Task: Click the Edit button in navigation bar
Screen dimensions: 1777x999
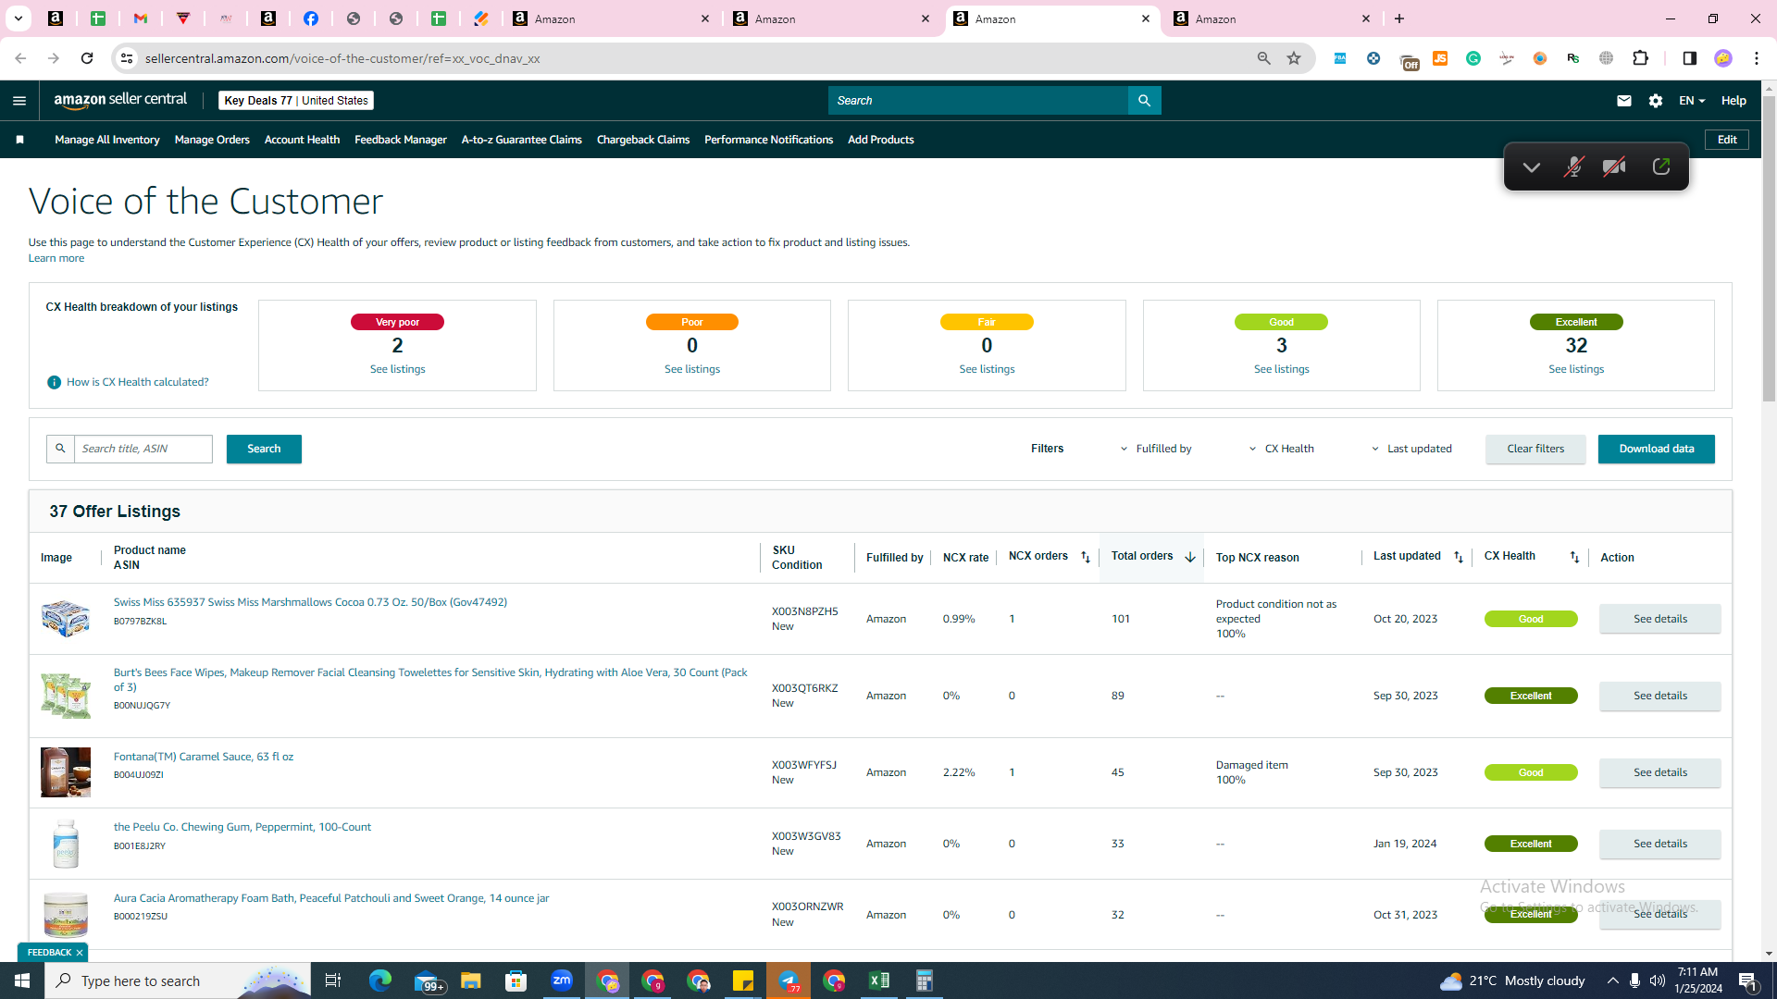Action: pyautogui.click(x=1727, y=140)
